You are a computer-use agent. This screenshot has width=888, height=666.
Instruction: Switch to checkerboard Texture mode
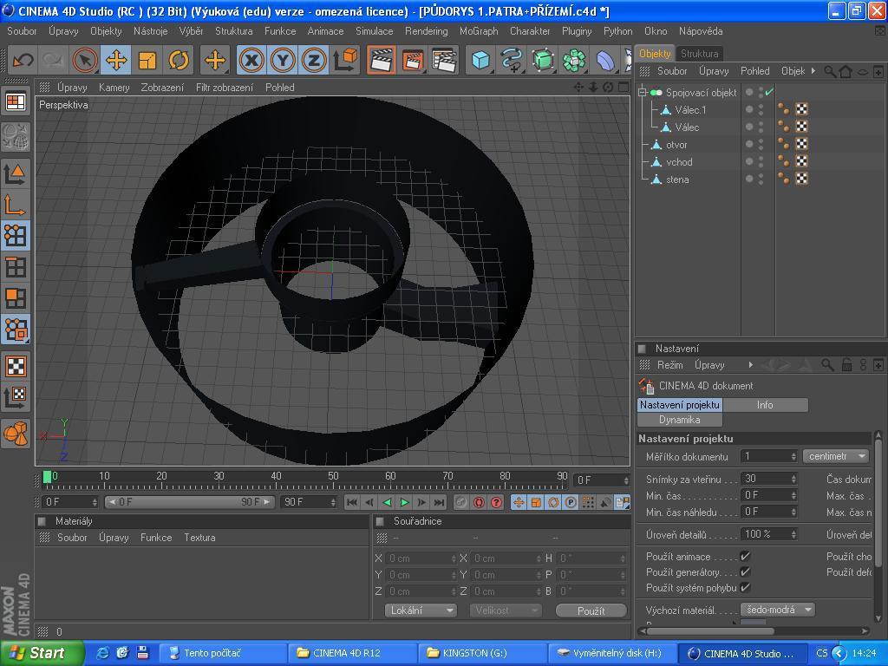(x=16, y=366)
